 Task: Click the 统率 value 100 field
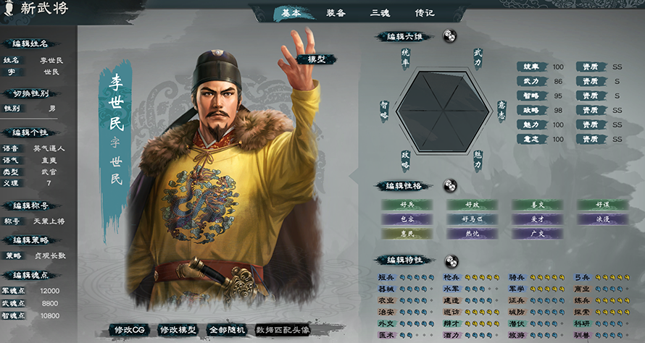558,67
